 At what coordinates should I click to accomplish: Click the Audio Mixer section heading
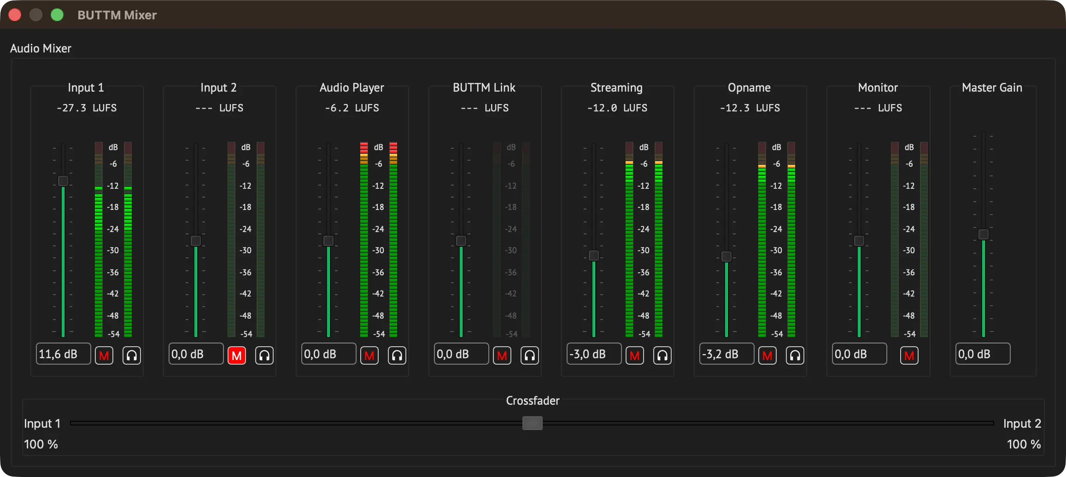41,48
